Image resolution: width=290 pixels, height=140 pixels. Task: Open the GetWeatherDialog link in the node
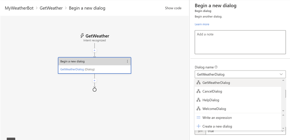coord(72,69)
